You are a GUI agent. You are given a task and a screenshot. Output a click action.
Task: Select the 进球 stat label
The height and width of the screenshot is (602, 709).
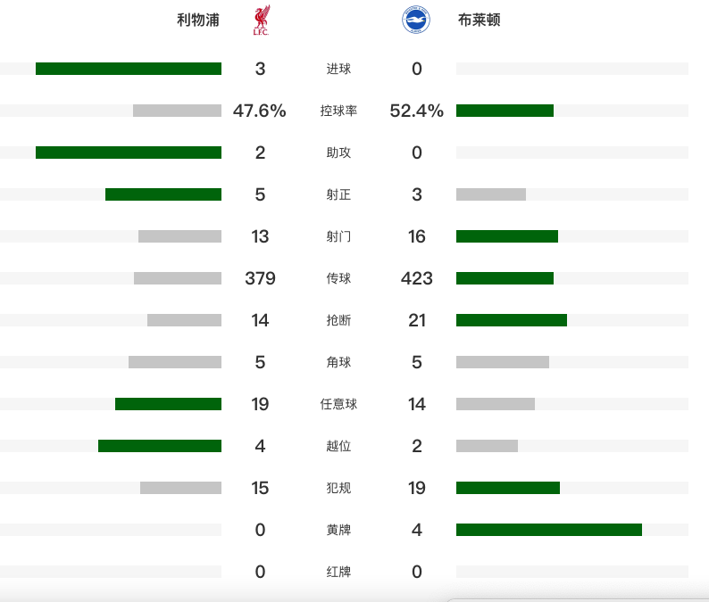point(338,69)
